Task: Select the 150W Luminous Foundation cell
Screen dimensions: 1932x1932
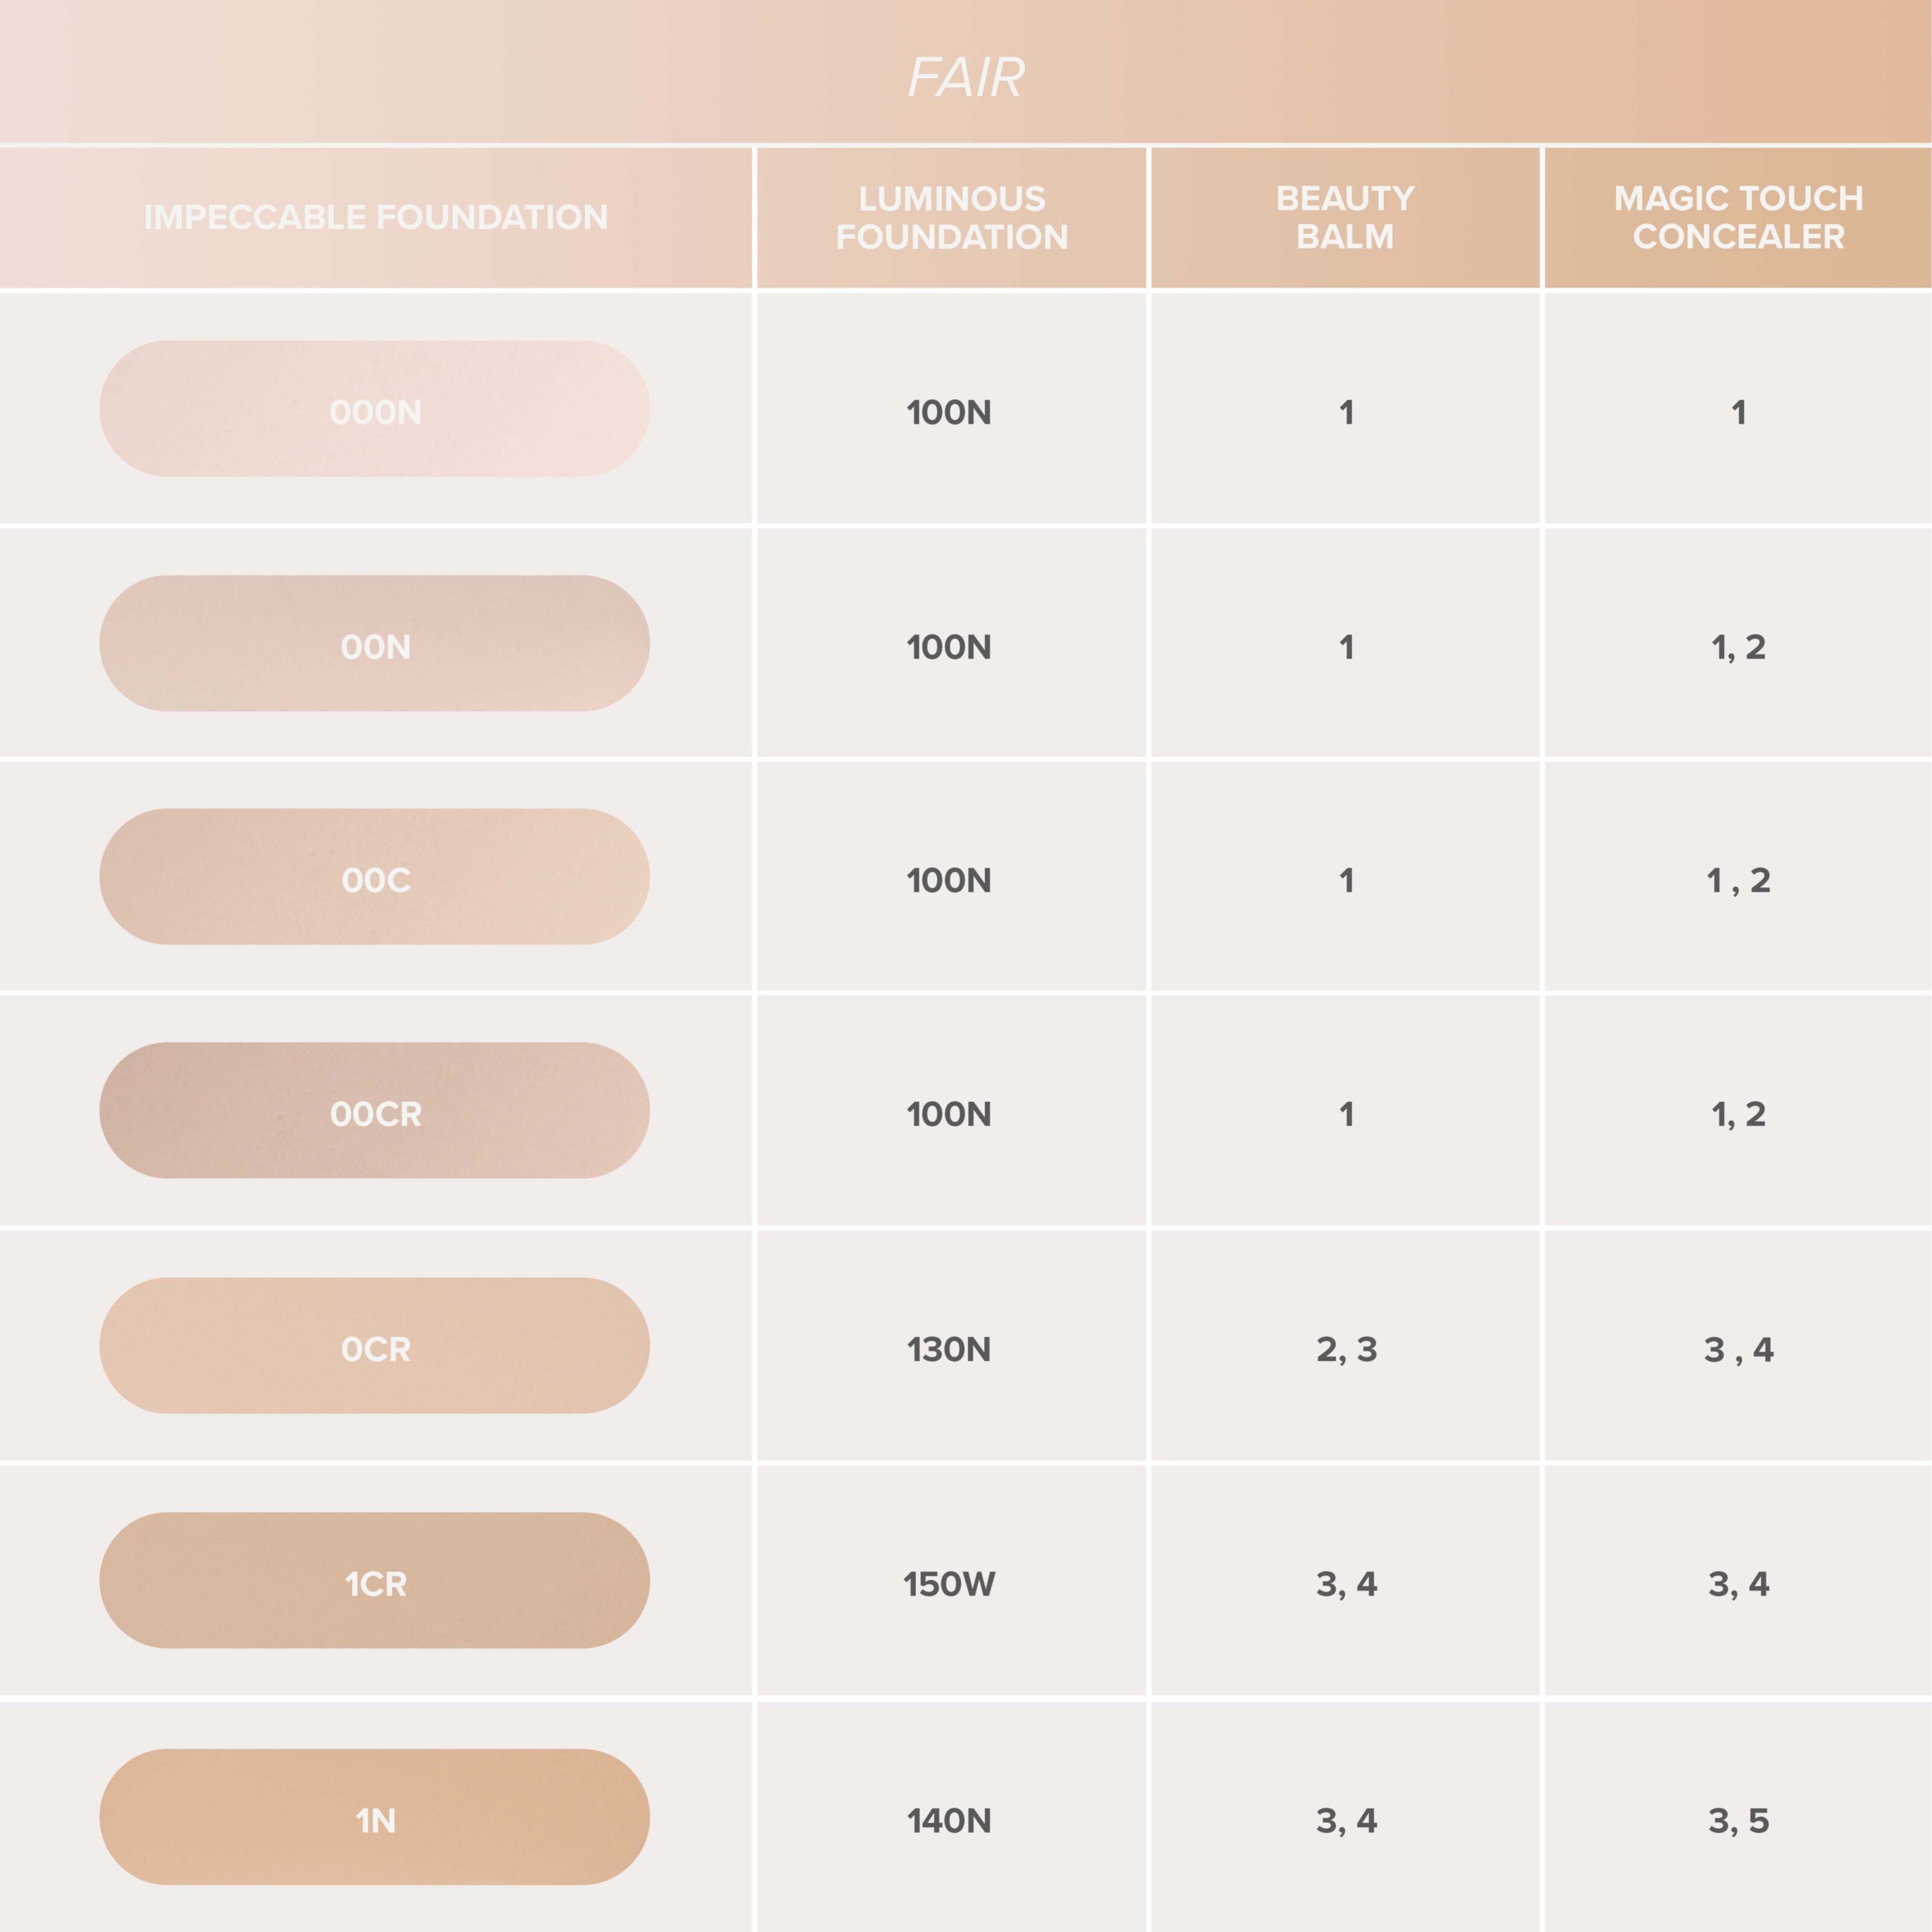Action: [x=949, y=1583]
